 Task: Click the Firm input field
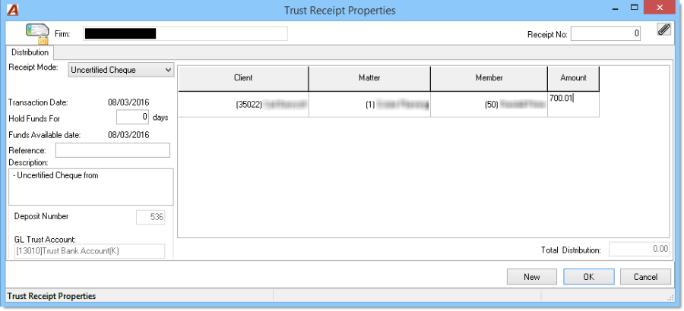[185, 33]
